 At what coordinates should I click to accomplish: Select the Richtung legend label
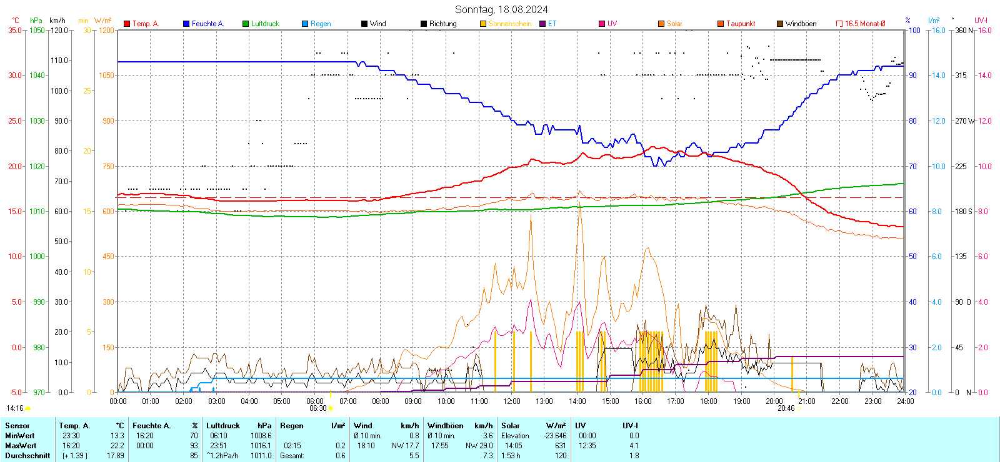442,24
